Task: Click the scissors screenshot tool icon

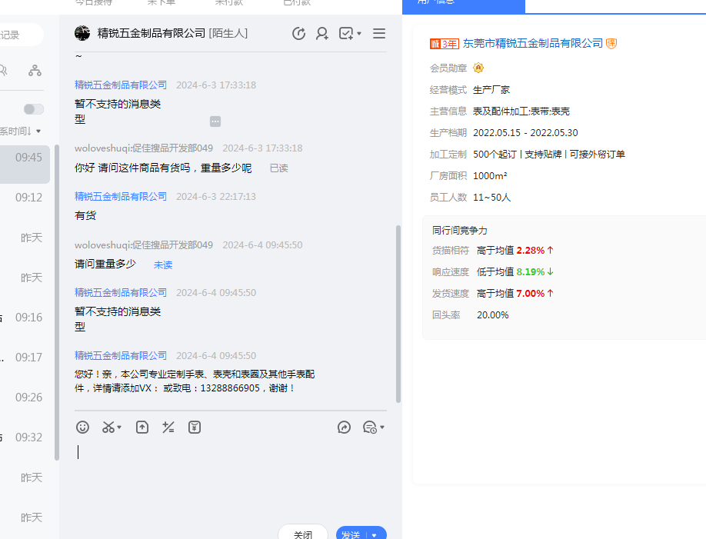Action: coord(108,428)
